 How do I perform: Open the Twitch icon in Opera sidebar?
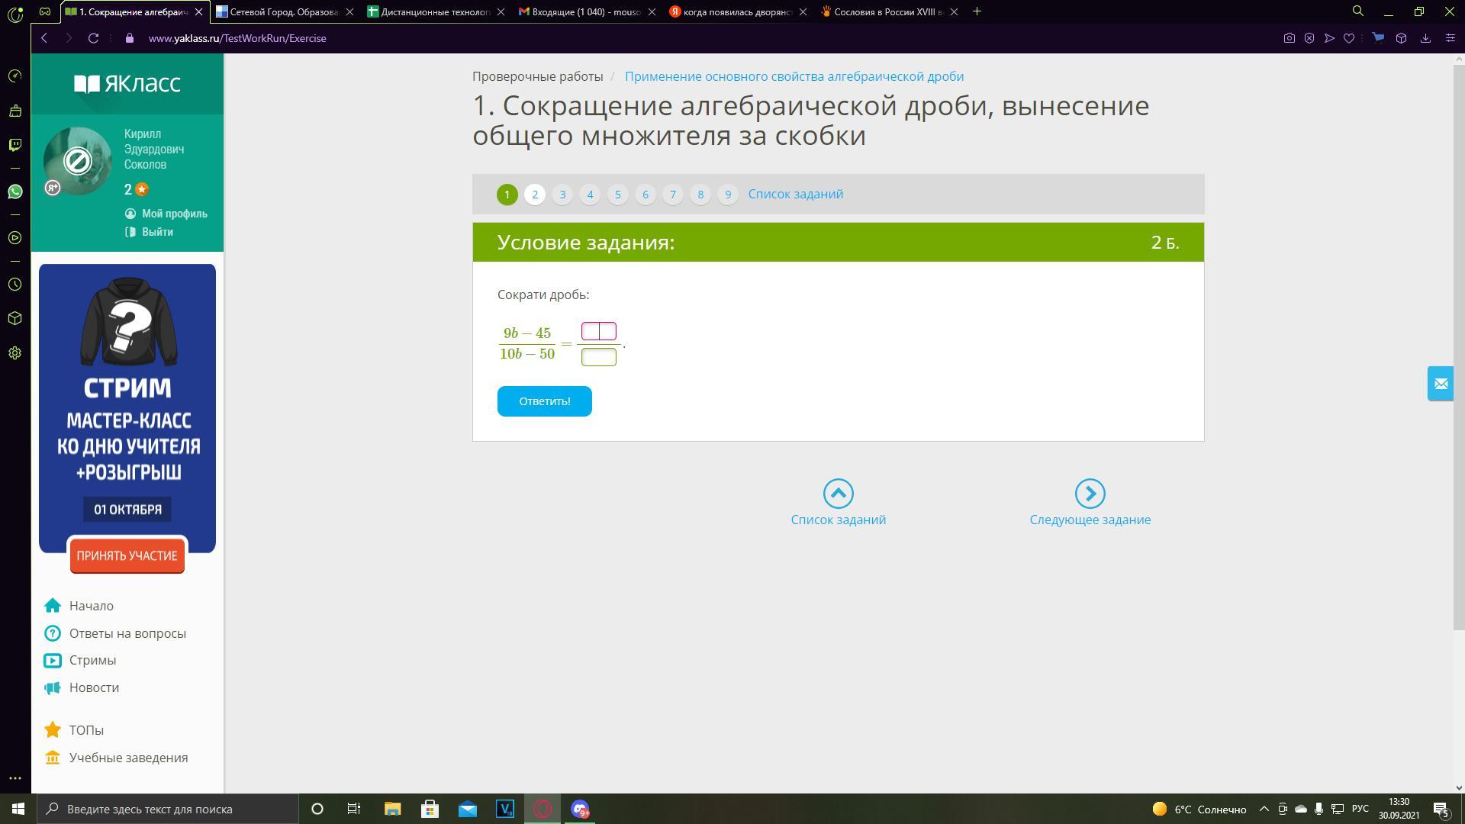pyautogui.click(x=14, y=145)
